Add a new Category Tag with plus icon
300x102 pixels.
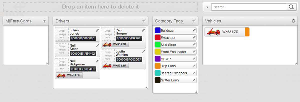coord(194,21)
